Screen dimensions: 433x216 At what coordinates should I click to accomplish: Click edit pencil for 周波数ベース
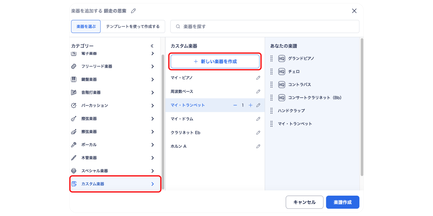[x=258, y=92]
